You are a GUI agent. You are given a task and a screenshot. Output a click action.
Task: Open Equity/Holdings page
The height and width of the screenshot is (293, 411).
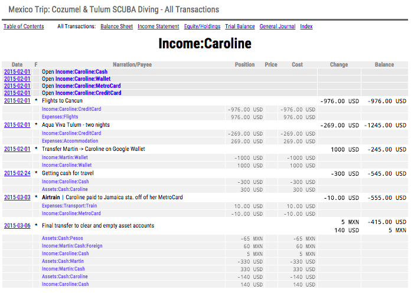coord(202,27)
